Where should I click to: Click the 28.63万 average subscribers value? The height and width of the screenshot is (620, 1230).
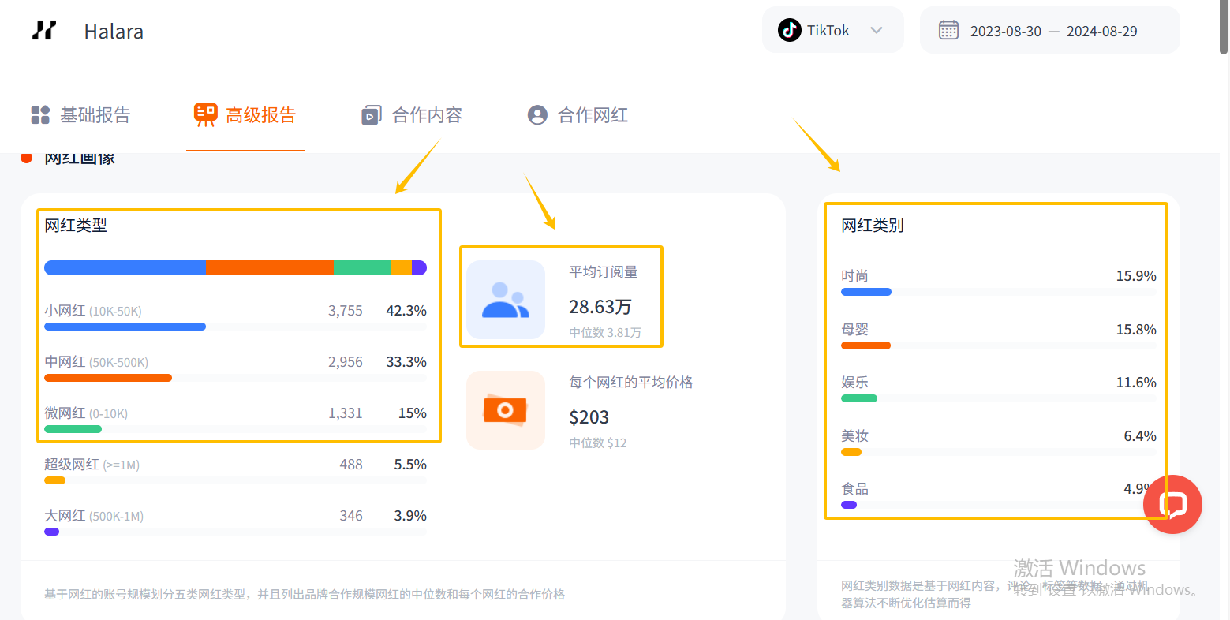(600, 307)
